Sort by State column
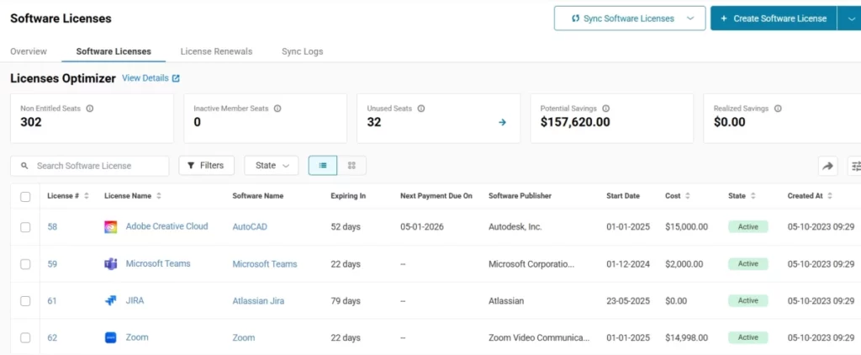Image resolution: width=861 pixels, height=355 pixels. pyautogui.click(x=753, y=196)
